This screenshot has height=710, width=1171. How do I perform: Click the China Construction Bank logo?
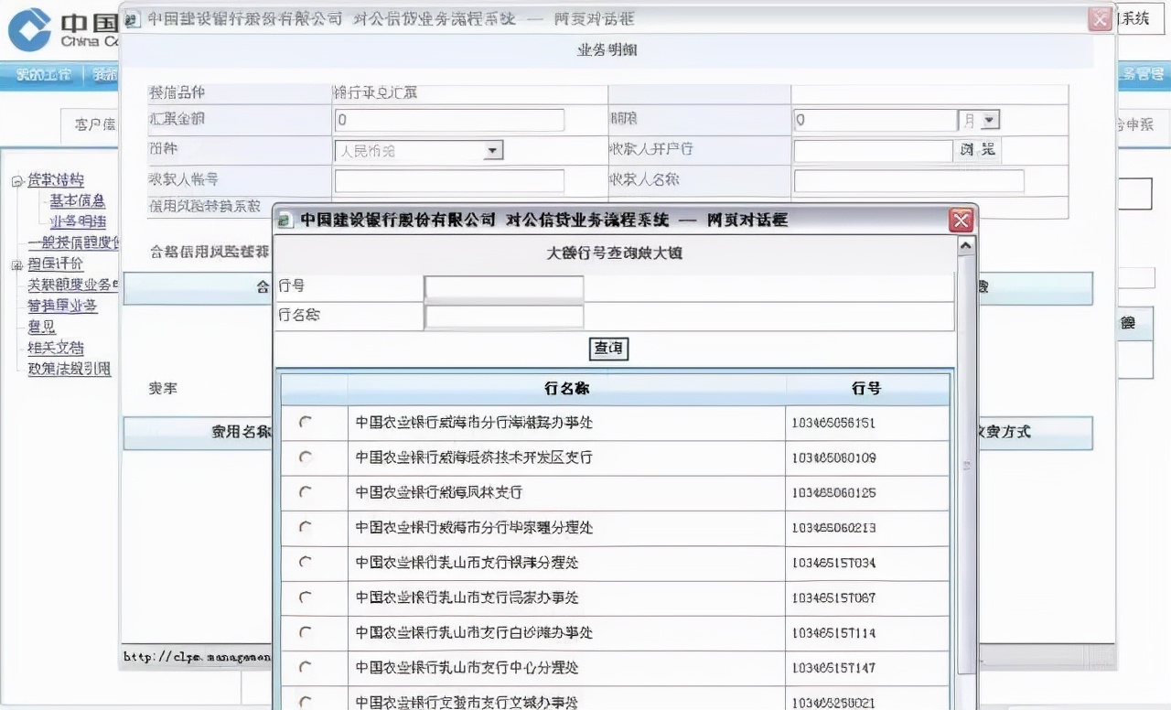pyautogui.click(x=29, y=29)
